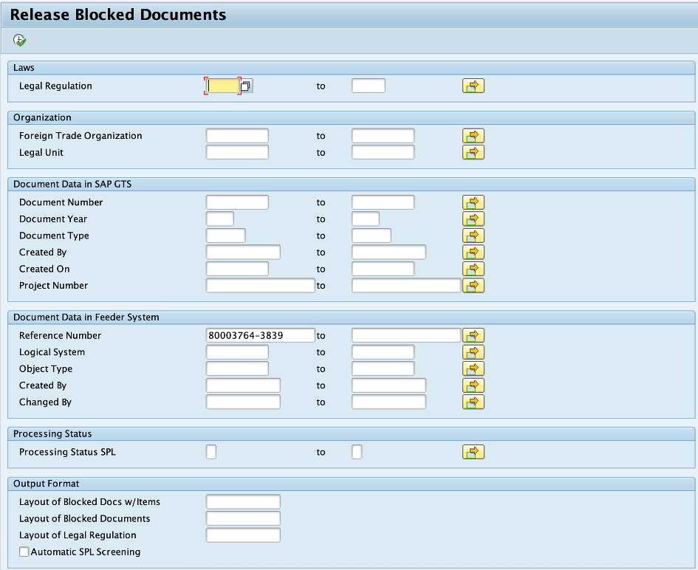
Task: Click the Document Type from field
Action: point(226,236)
